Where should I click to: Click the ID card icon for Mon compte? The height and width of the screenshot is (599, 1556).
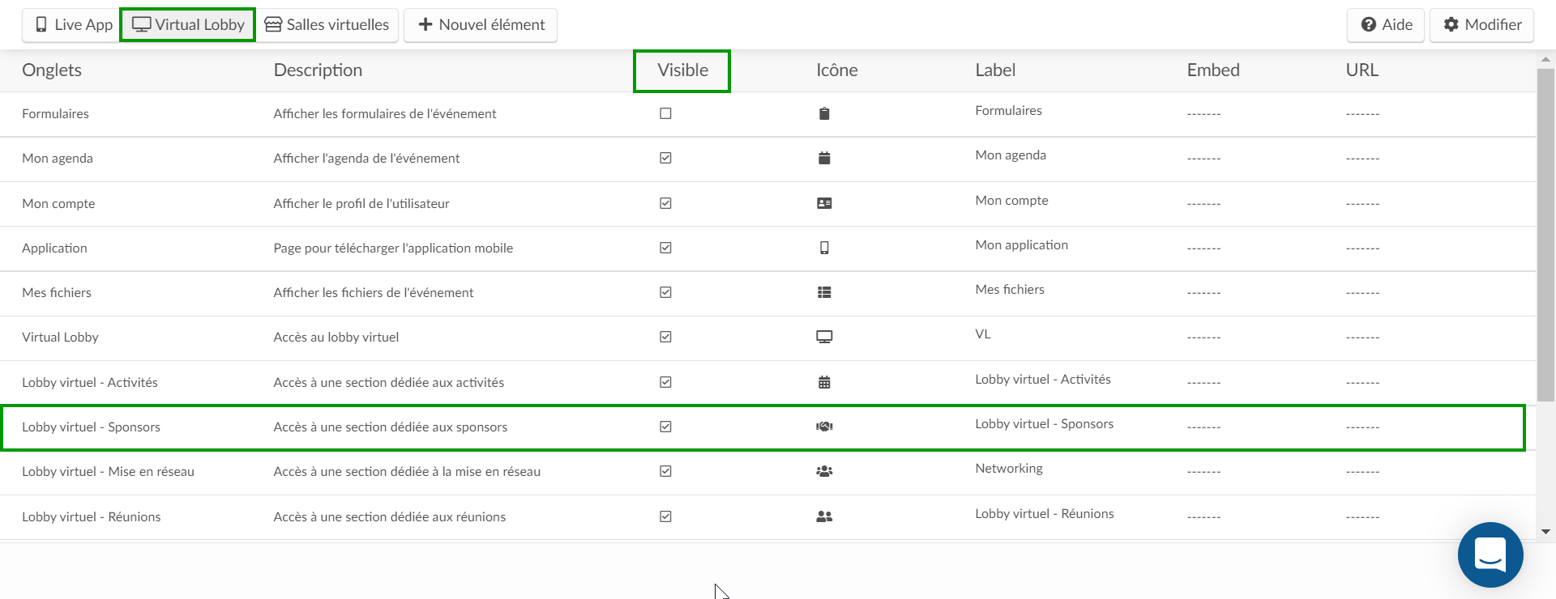pos(824,203)
